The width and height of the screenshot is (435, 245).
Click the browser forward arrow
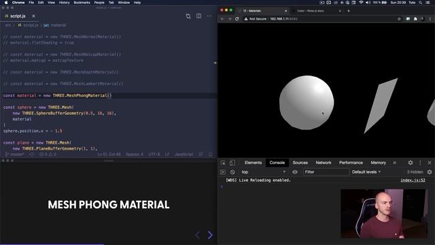230,19
